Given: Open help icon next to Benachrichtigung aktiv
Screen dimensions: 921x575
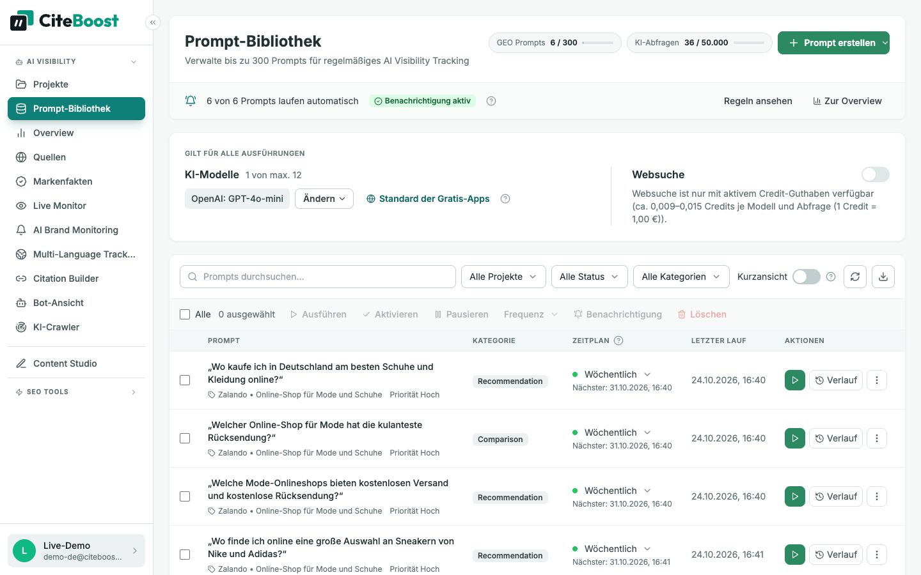Looking at the screenshot, I should pyautogui.click(x=491, y=101).
